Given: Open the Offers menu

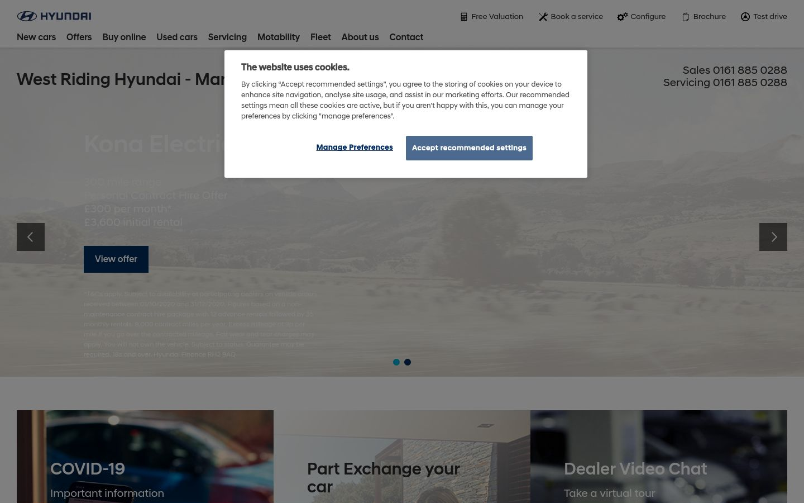Looking at the screenshot, I should (x=79, y=37).
